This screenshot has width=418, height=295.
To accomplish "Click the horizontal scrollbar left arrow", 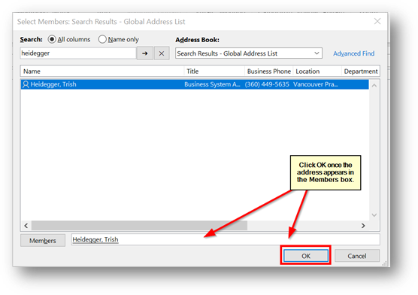I will click(26, 226).
